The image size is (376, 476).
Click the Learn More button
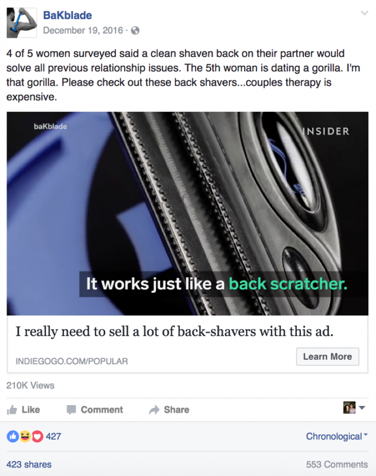[x=327, y=356]
